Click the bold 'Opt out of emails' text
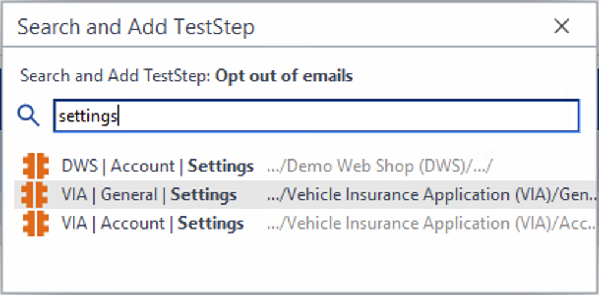 [284, 76]
